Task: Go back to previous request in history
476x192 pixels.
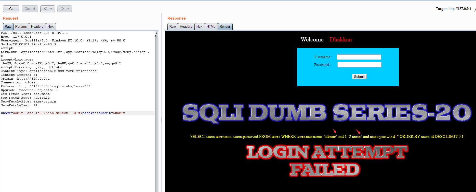Action: point(45,9)
